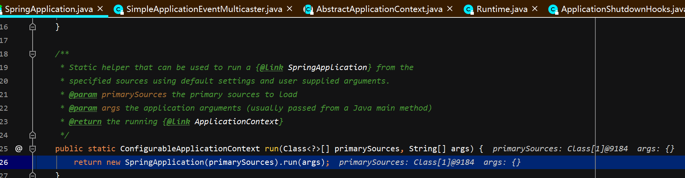Click the fold end marker at line 27
The image size is (685, 178).
[33, 175]
